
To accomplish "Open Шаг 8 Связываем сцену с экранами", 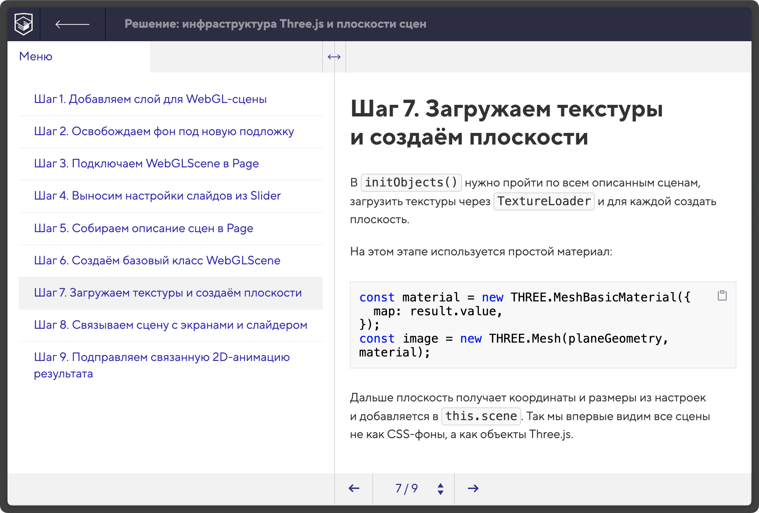I will (170, 325).
